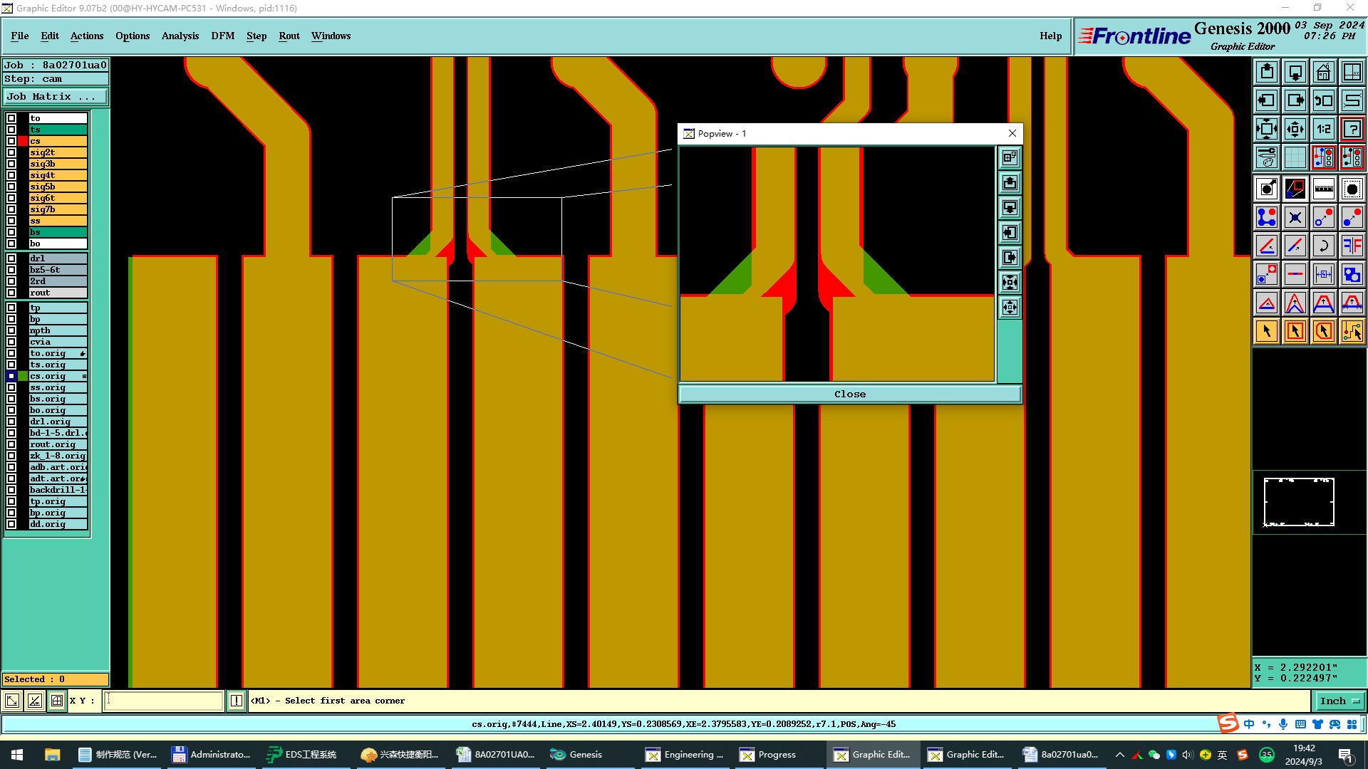Click red color swatch beside cs layer
Screen dimensions: 1368x769
[23, 141]
